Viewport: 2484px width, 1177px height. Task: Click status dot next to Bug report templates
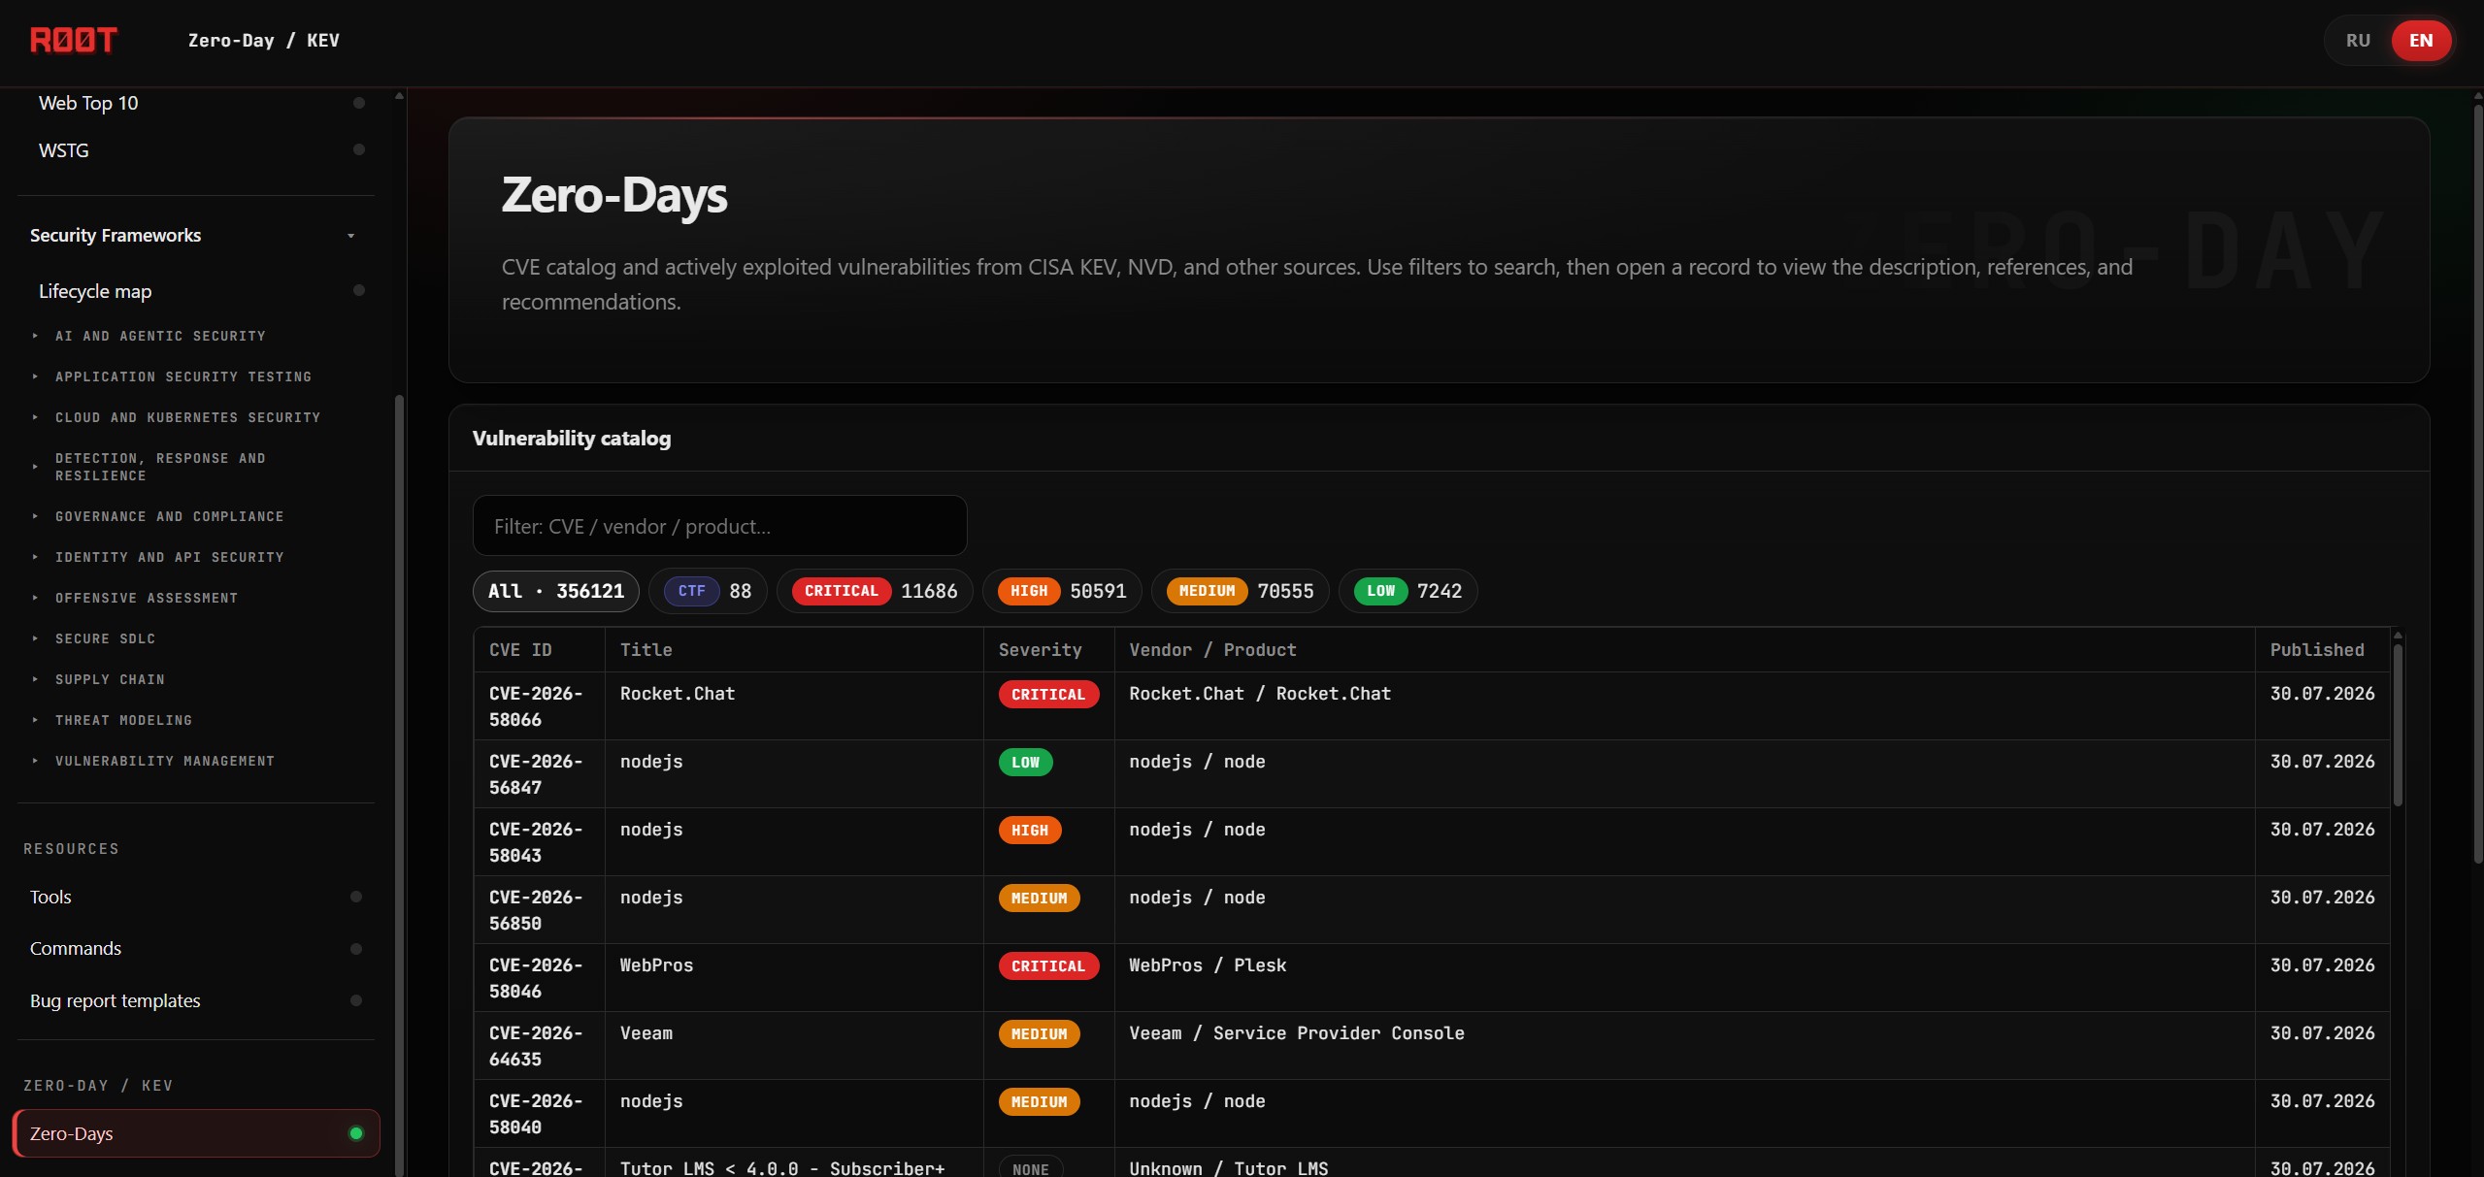[356, 1000]
